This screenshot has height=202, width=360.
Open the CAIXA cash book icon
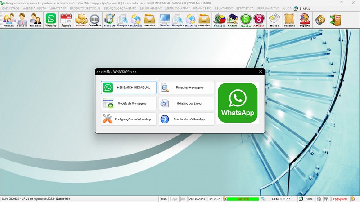233,20
